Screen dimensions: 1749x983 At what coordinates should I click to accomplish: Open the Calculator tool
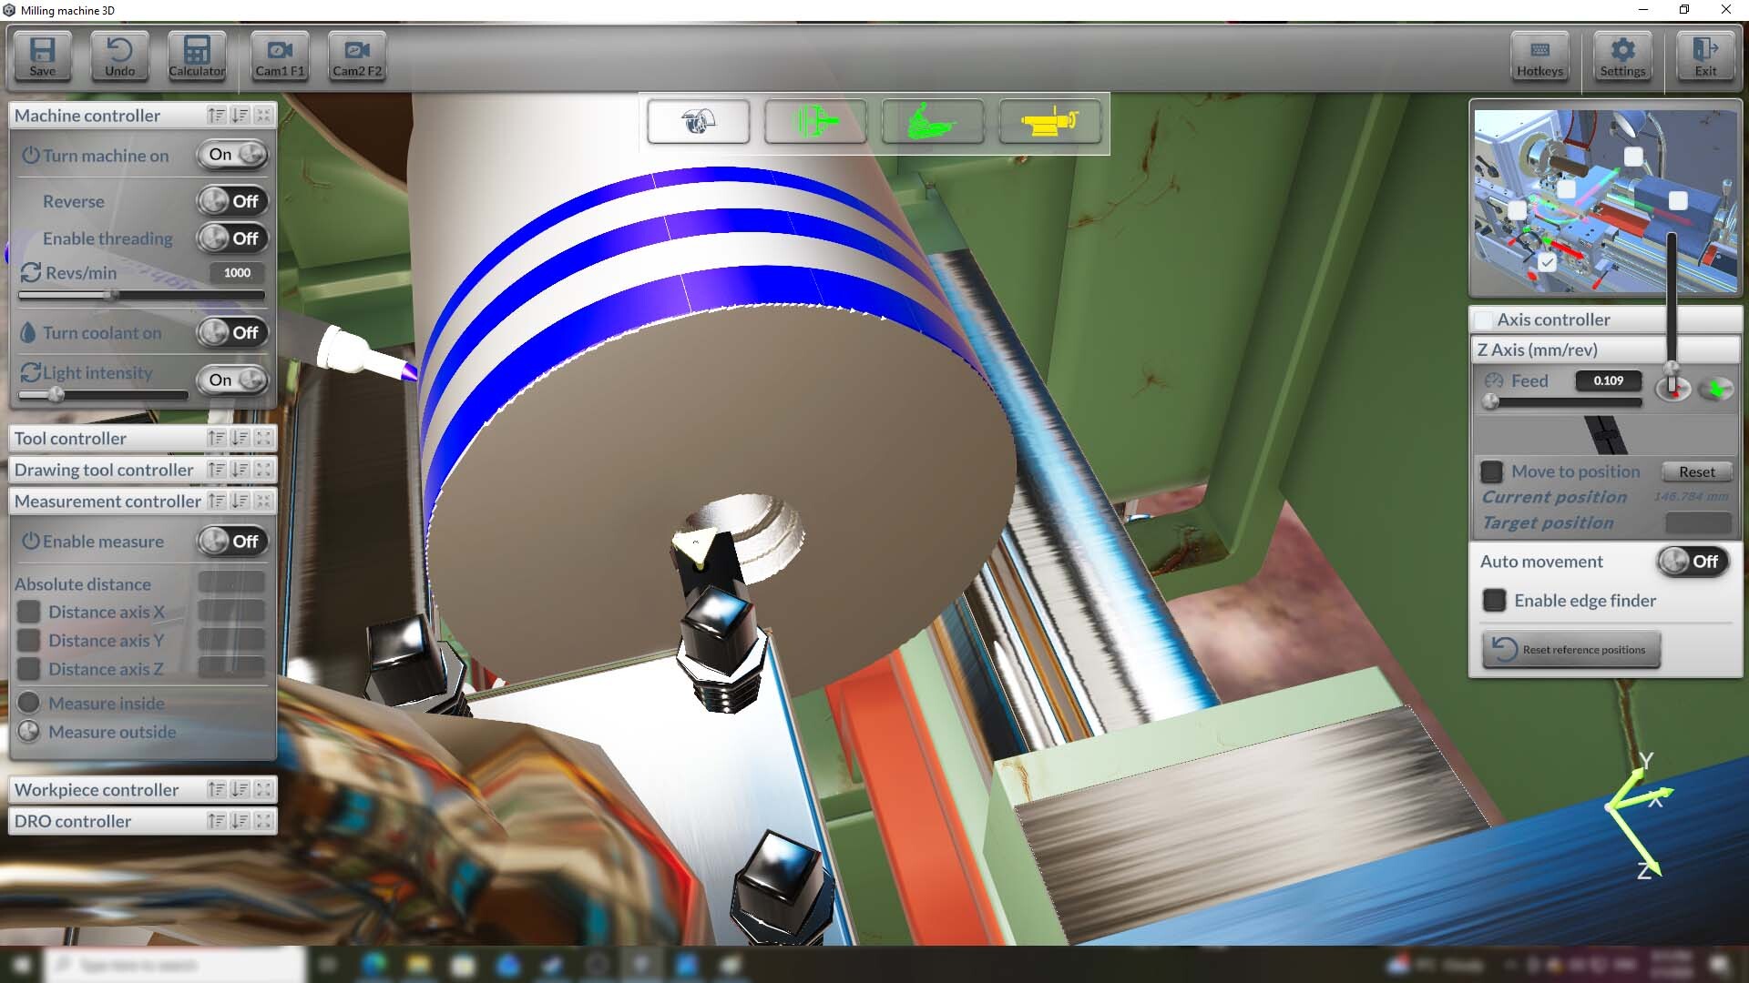(x=196, y=56)
